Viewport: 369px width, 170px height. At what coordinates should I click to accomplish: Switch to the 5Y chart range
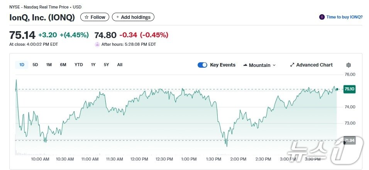[106, 65]
